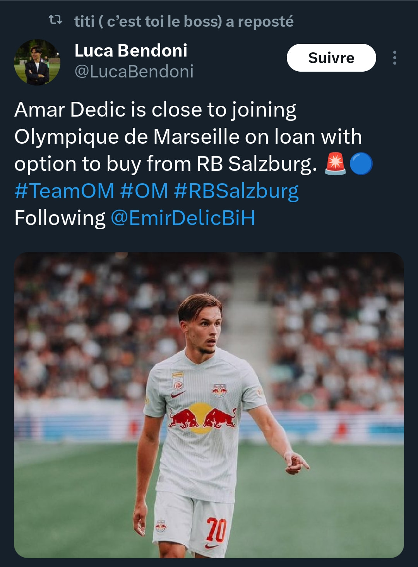The image size is (418, 567).
Task: Click the Luca Bendoni display name
Action: click(x=131, y=50)
